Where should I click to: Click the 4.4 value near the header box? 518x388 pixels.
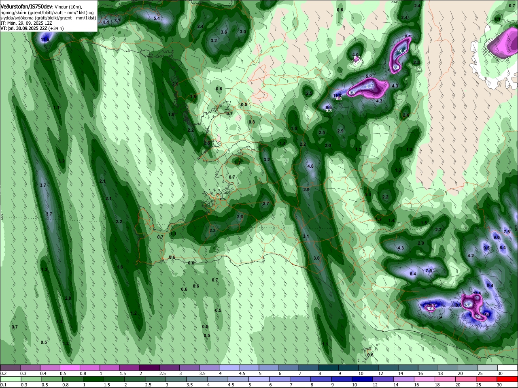tap(106, 22)
